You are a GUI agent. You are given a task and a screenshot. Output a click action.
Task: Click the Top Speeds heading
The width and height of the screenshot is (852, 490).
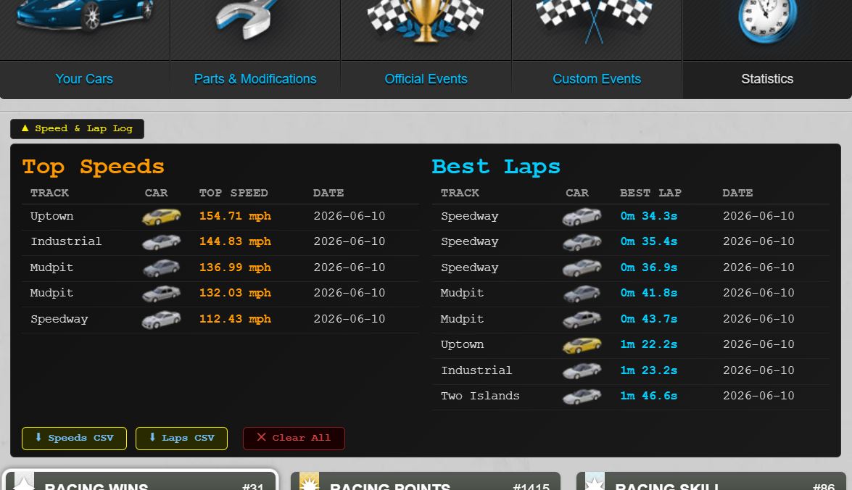(x=94, y=167)
